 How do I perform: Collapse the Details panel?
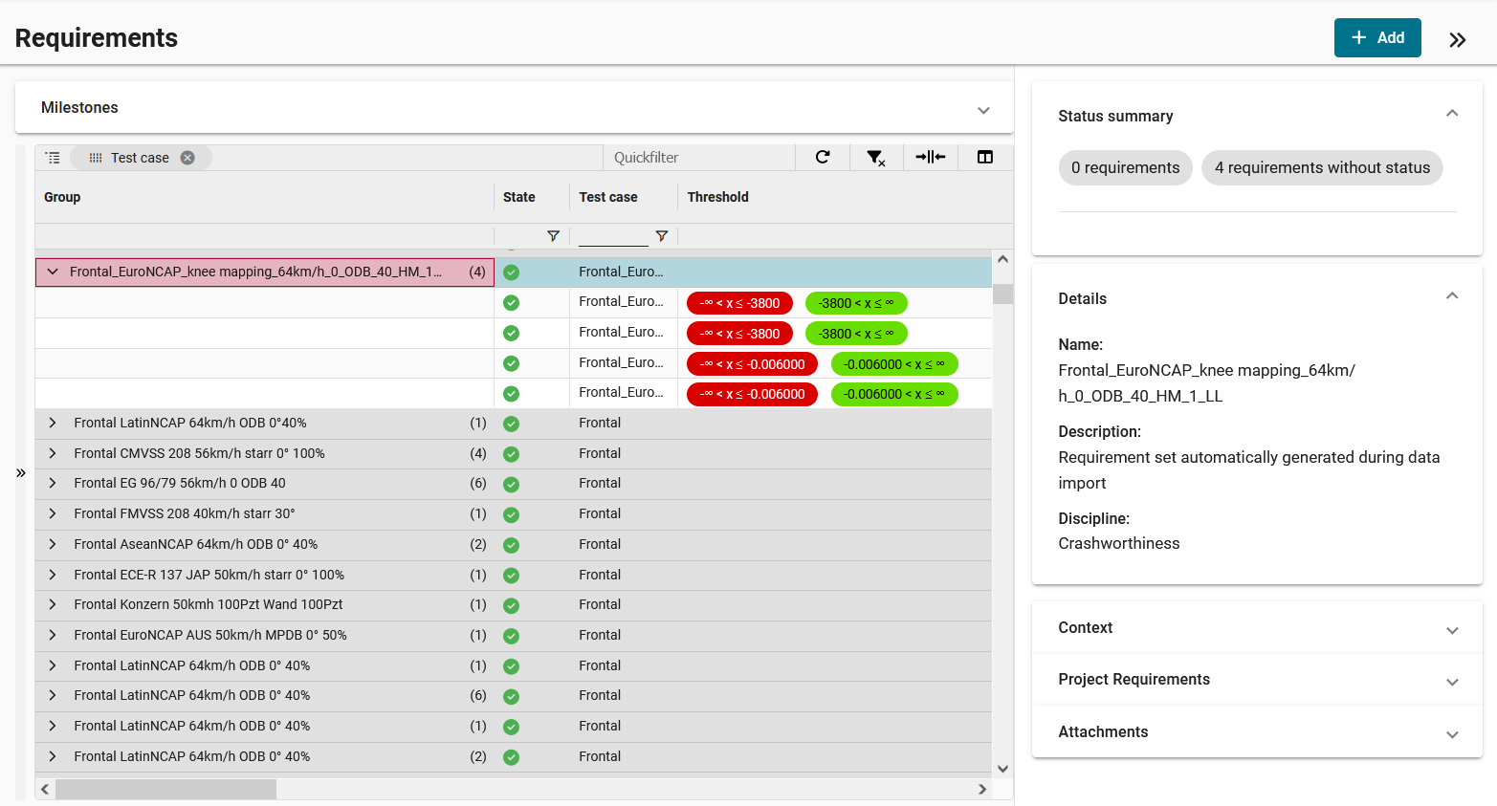(1452, 296)
